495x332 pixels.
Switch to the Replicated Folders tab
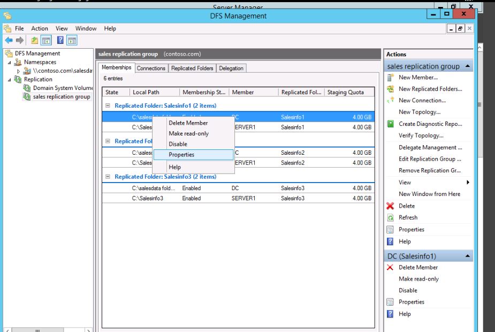coord(192,68)
